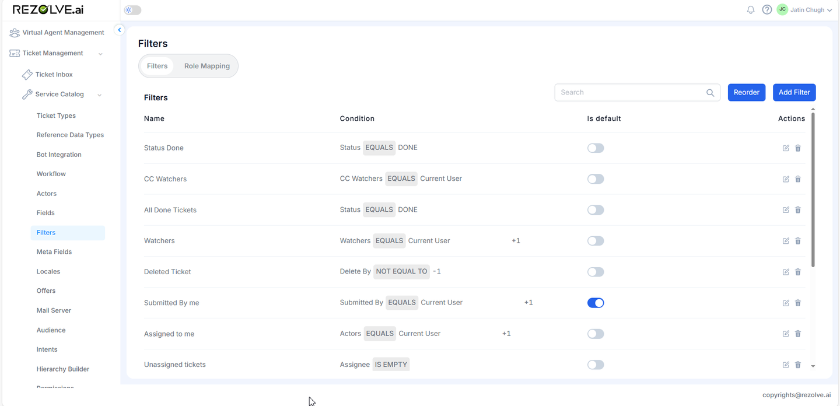This screenshot has width=840, height=406.
Task: Collapse the Service Catalog chevron
Action: tap(100, 94)
